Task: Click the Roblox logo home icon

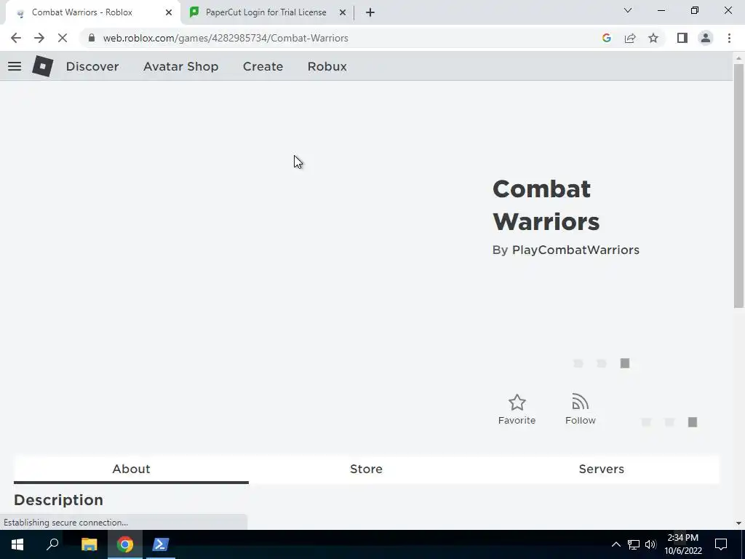Action: pyautogui.click(x=43, y=66)
